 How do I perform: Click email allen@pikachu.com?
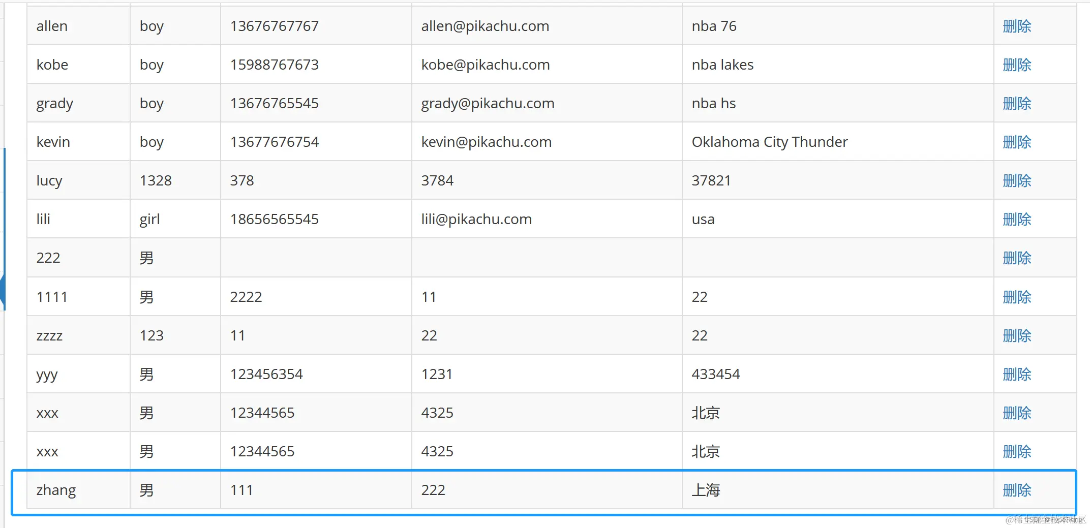tap(485, 26)
